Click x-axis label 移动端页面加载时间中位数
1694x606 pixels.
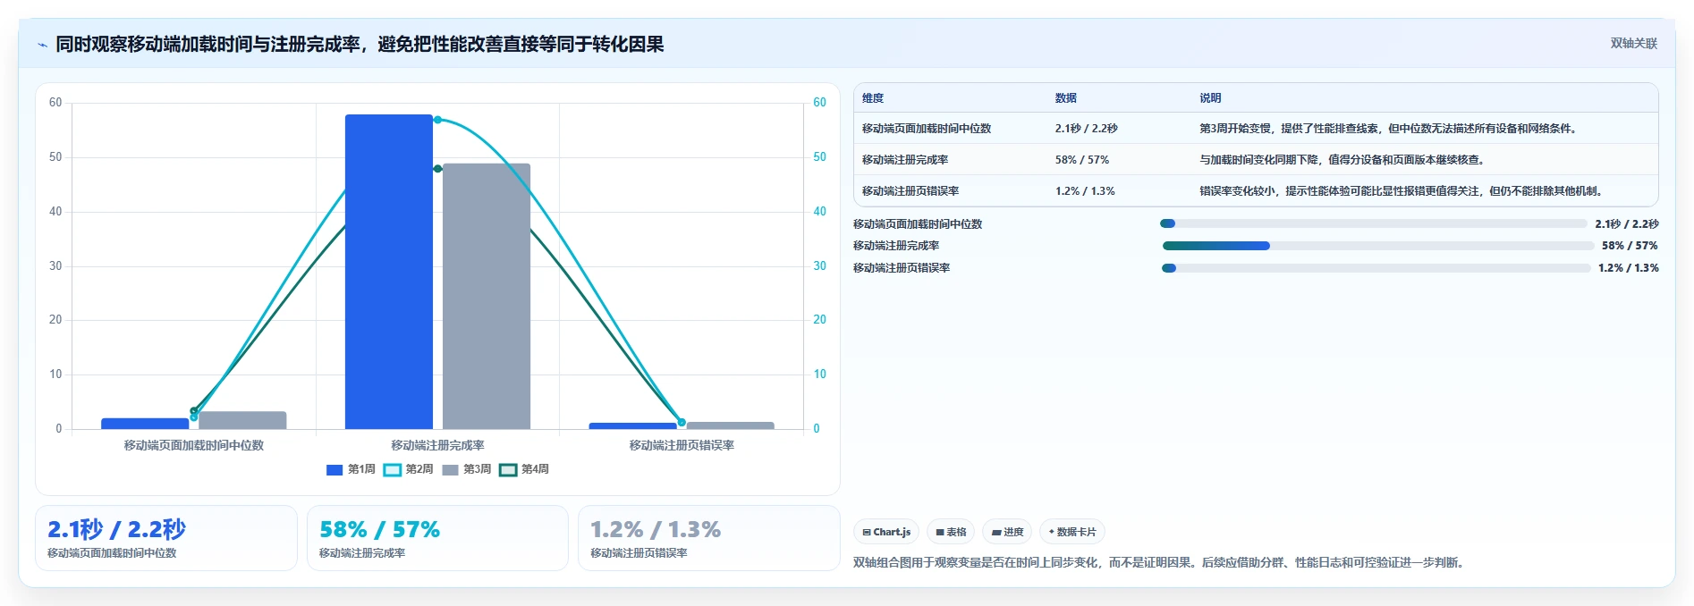click(x=194, y=445)
